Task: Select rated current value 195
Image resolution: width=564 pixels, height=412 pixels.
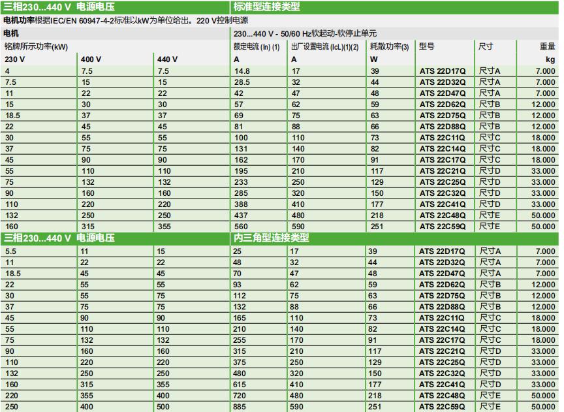Action: click(241, 171)
